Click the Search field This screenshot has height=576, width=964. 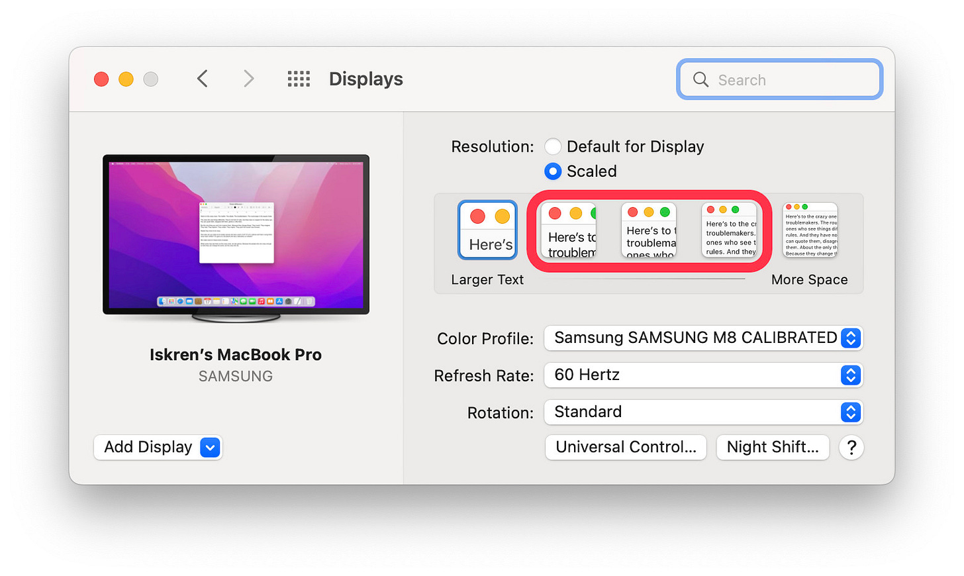point(779,79)
